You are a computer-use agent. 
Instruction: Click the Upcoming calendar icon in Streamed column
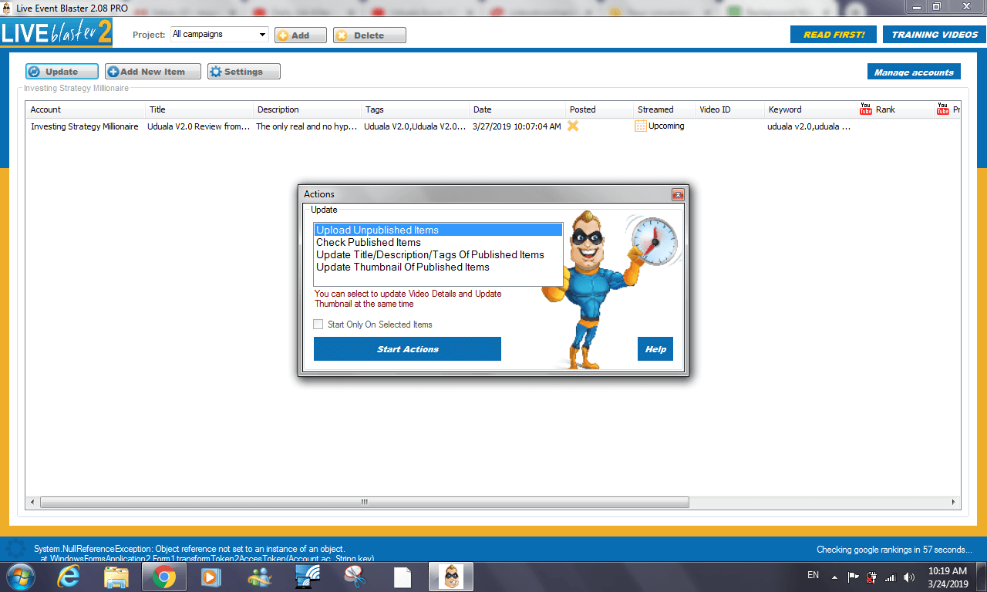[641, 126]
